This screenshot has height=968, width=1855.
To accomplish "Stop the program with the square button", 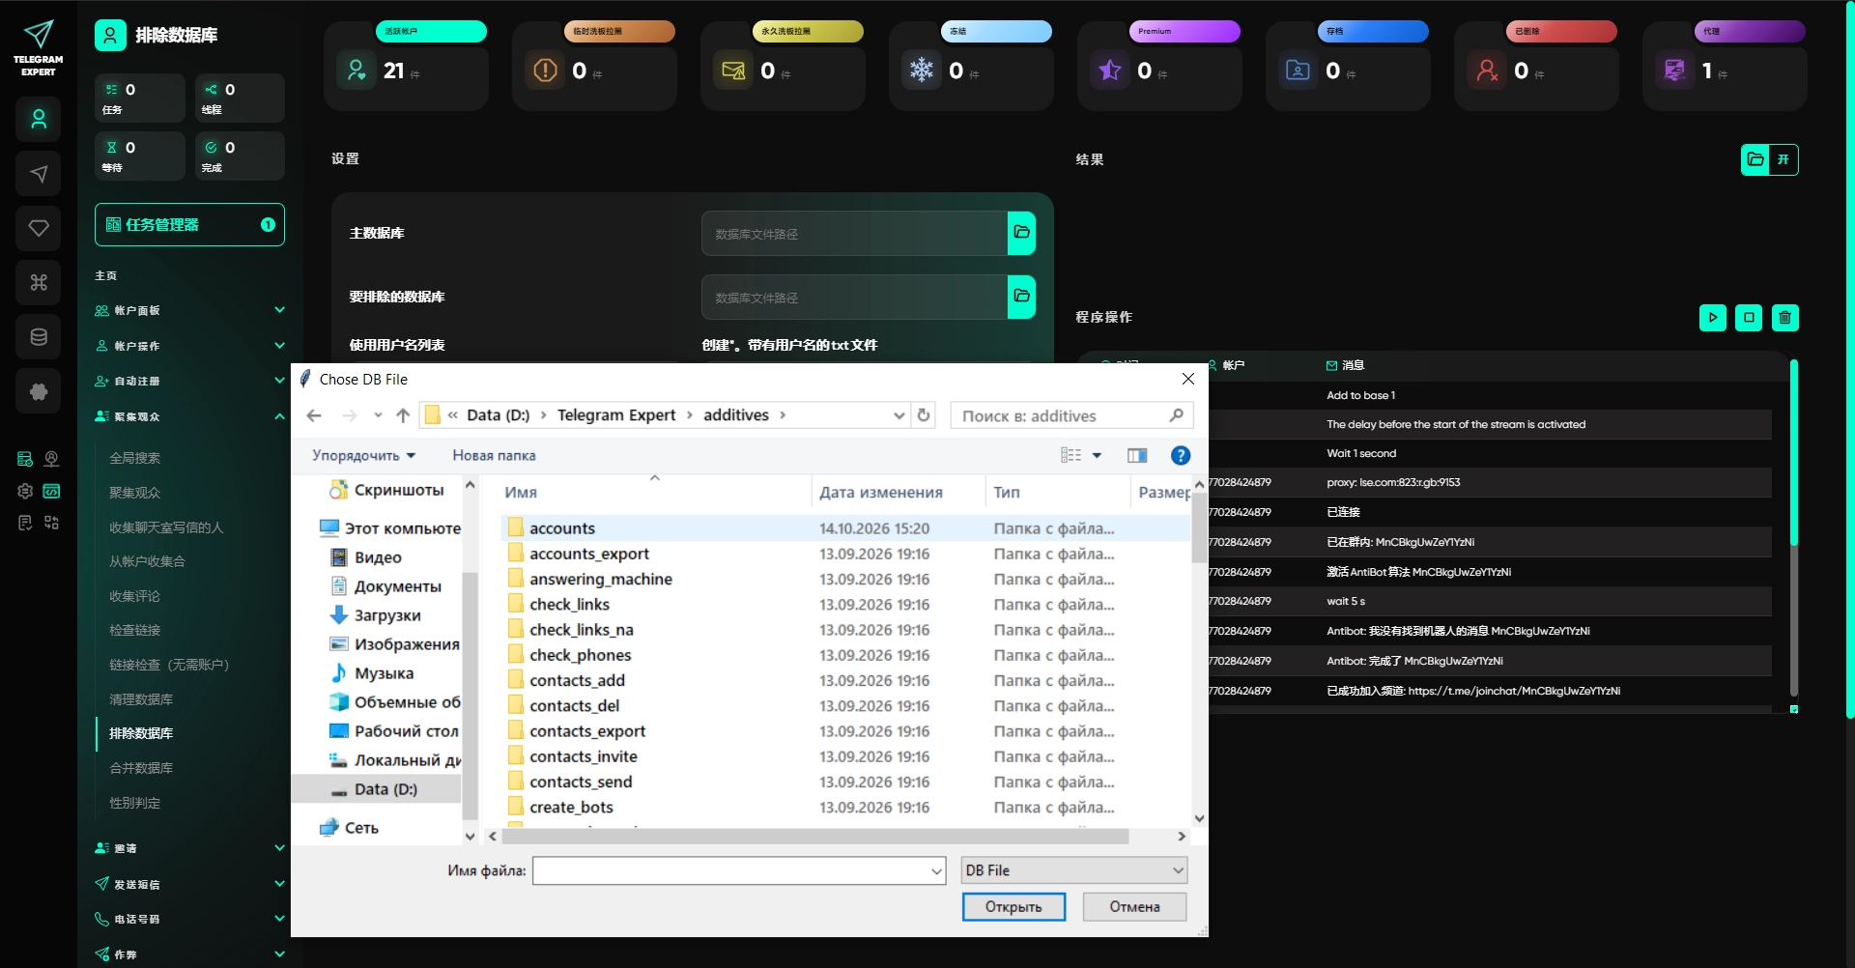I will [x=1749, y=317].
